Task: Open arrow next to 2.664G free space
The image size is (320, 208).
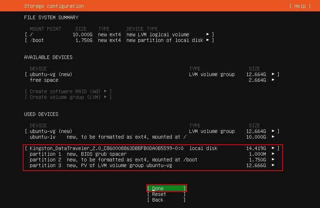Action: point(273,80)
